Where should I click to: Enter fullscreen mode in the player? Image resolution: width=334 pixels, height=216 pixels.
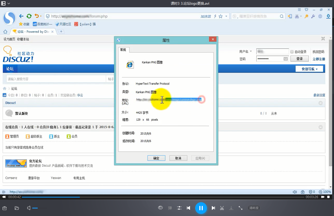pyautogui.click(x=240, y=208)
